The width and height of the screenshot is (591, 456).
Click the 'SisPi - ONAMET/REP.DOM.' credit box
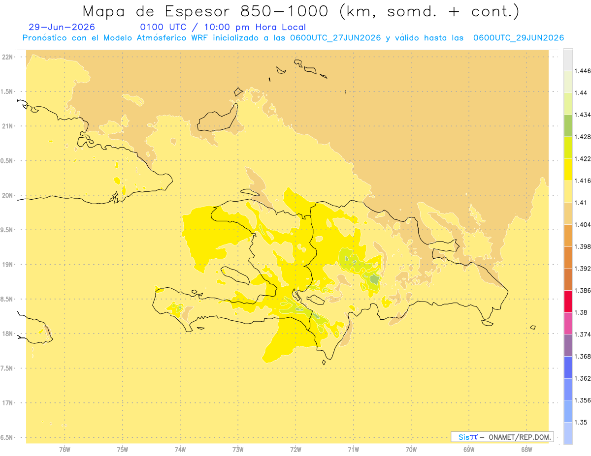pos(502,437)
